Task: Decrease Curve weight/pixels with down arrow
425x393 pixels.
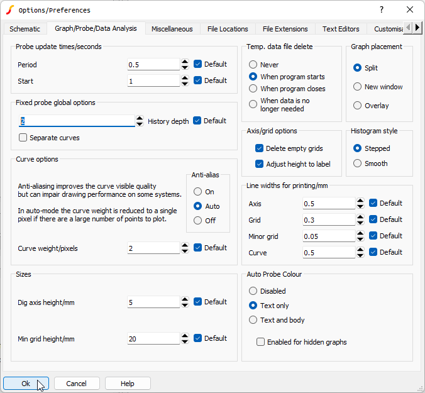Action: 185,252
